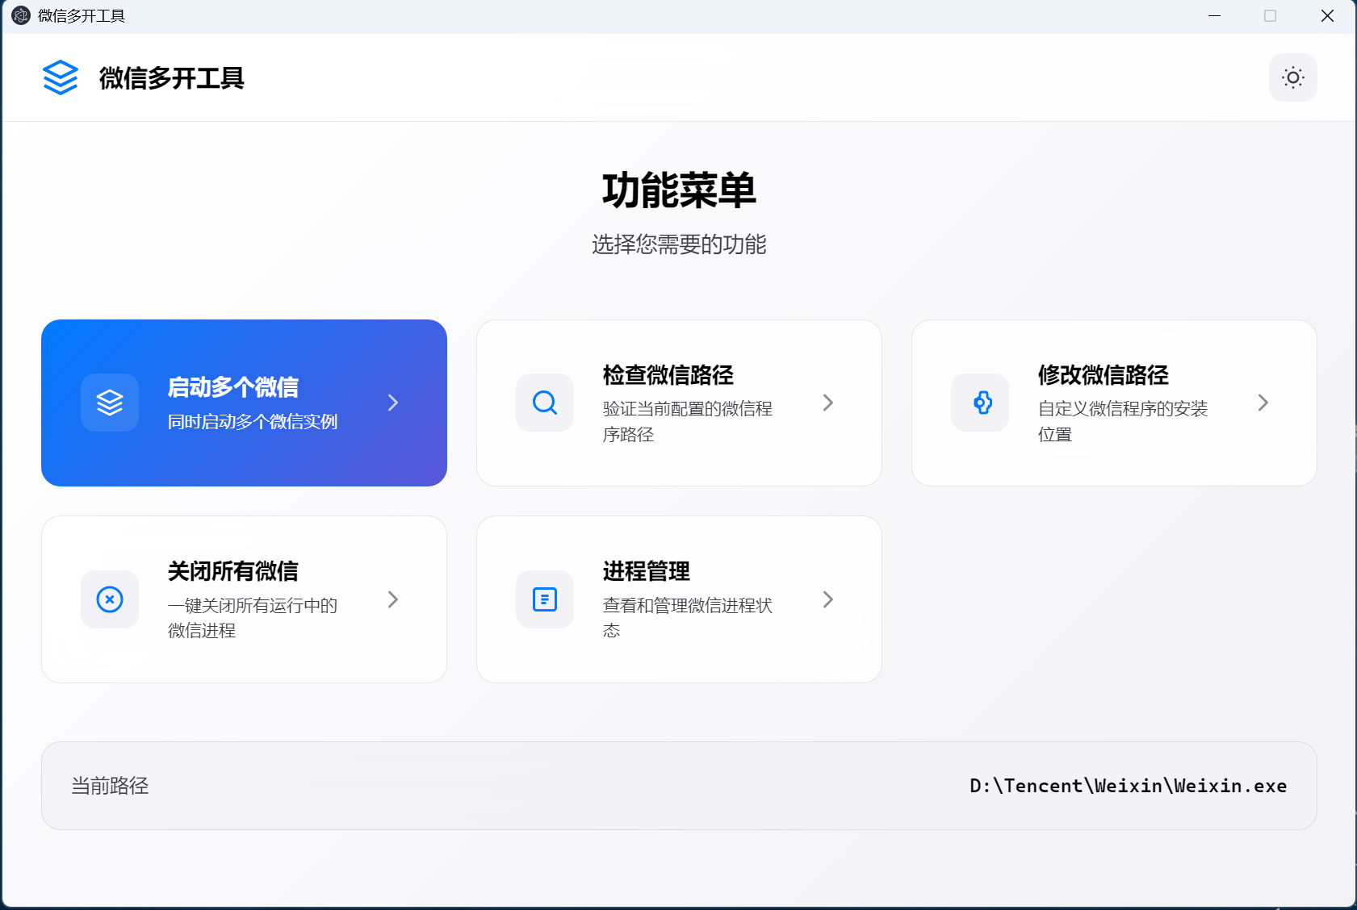Click the Weixin.exe path text

point(1128,785)
